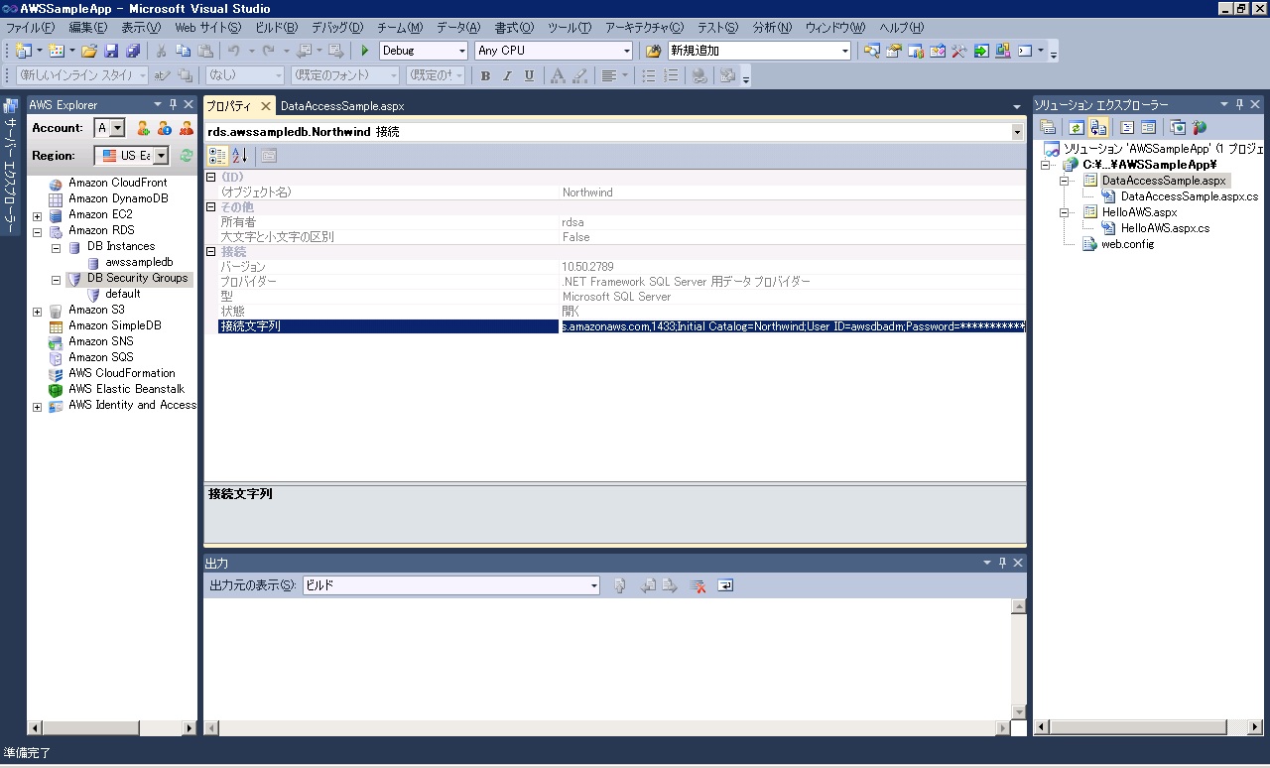Open the document tab list dropdown arrow
The width and height of the screenshot is (1270, 768).
(x=1017, y=106)
